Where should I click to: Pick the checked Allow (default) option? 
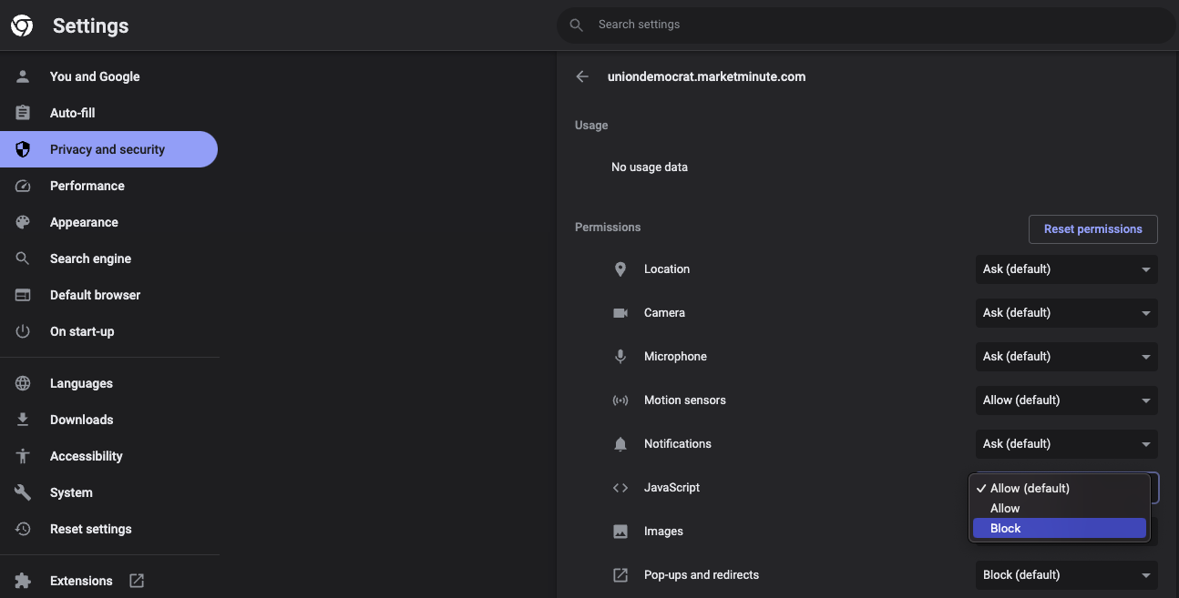tap(1059, 489)
